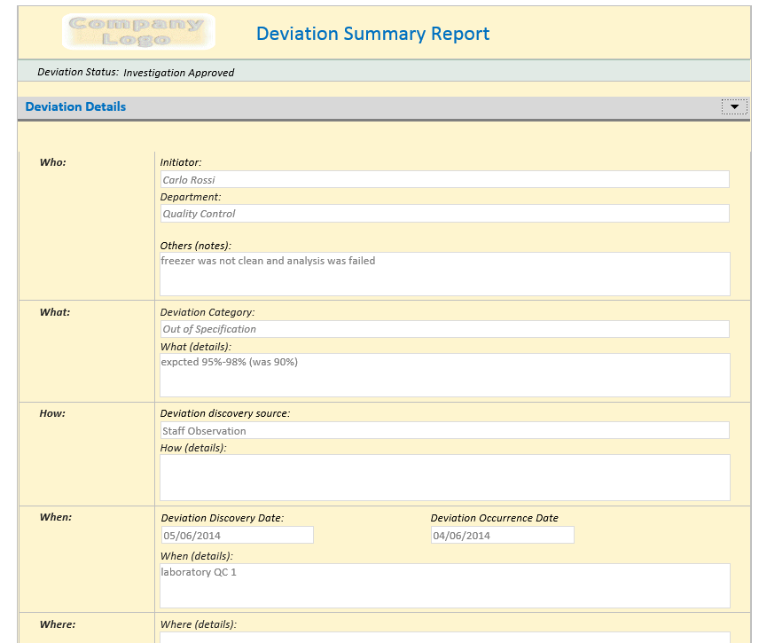Click the Others (notes): label
This screenshot has width=759, height=643.
[196, 246]
